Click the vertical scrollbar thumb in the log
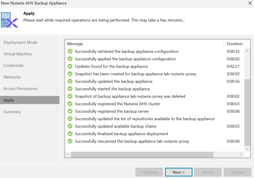 [247, 112]
